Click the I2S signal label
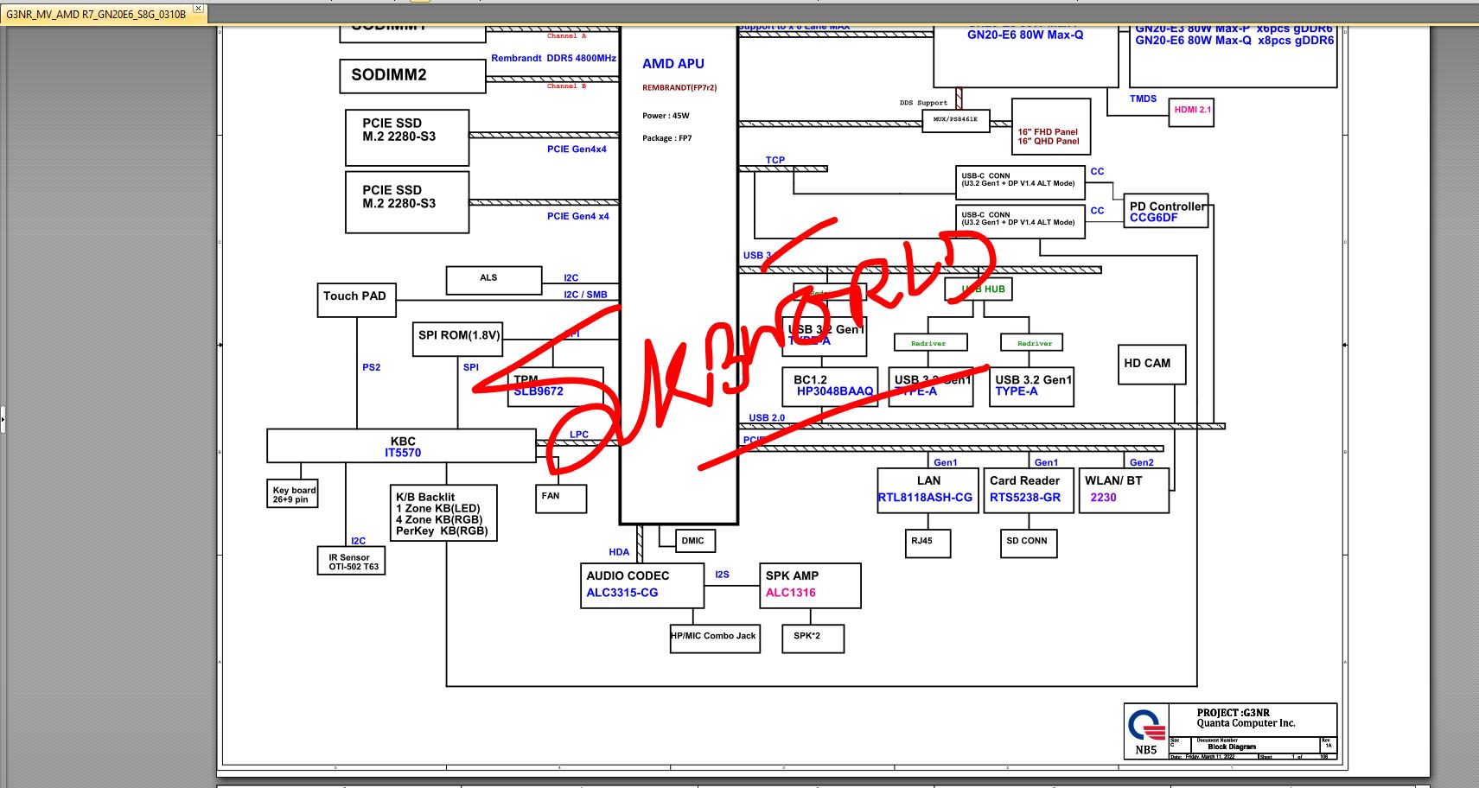1479x788 pixels. tap(722, 575)
